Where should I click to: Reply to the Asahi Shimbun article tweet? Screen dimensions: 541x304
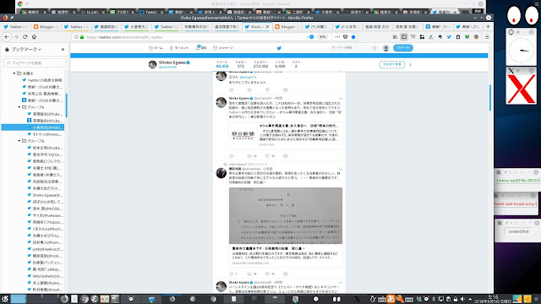coord(232,156)
